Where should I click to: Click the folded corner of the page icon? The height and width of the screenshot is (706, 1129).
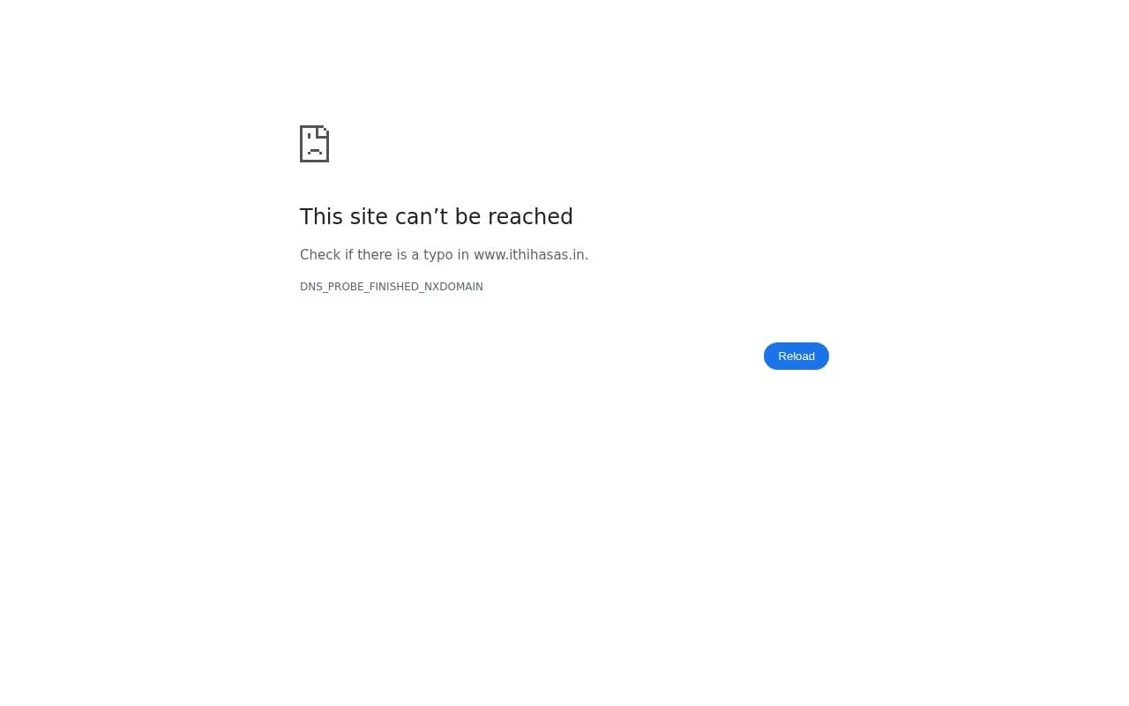(324, 131)
